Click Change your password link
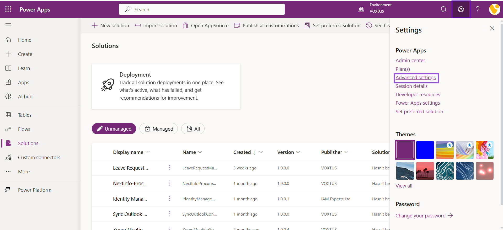Screen dimensions: 503x230 (x=424, y=216)
